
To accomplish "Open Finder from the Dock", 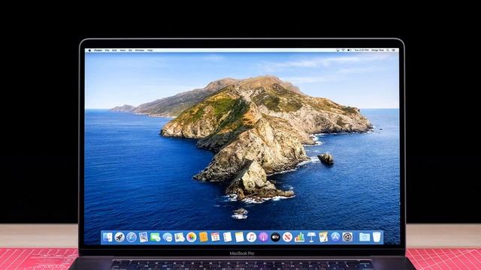I will [x=107, y=237].
